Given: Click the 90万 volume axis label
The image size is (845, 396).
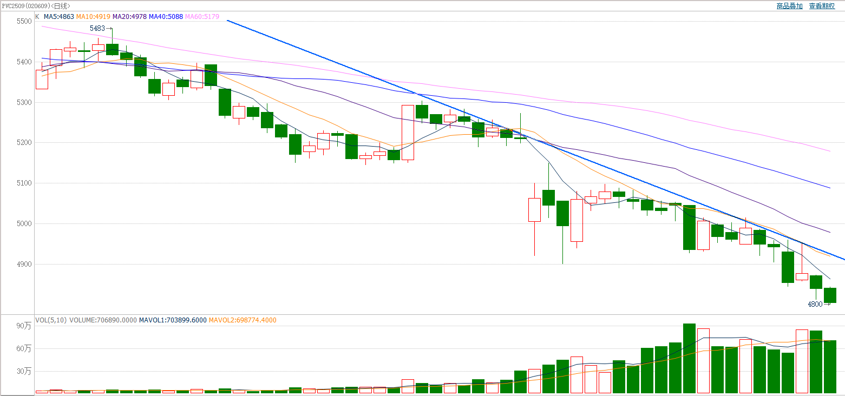Looking at the screenshot, I should 24,326.
